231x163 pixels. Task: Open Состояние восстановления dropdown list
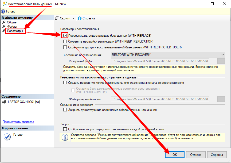[x=168, y=55]
